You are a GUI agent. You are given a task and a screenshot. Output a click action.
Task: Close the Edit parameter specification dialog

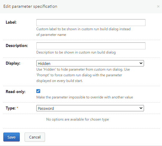[x=158, y=7]
